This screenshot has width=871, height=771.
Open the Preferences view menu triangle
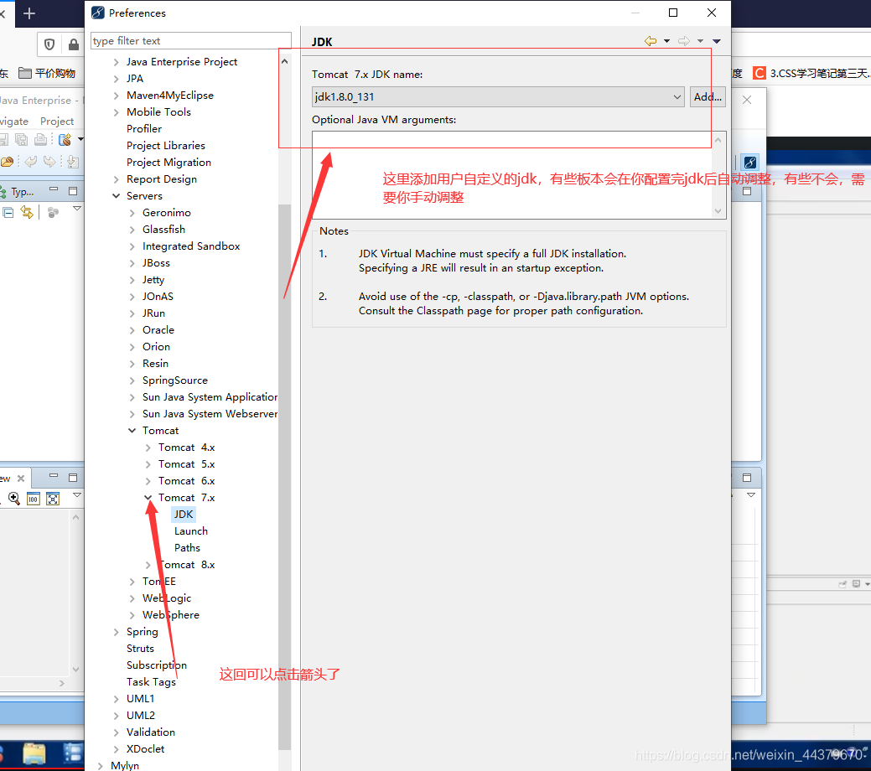[x=717, y=41]
